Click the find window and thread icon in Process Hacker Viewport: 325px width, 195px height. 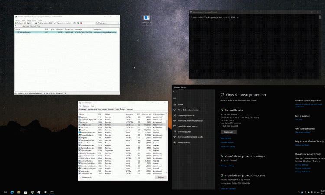pos(78,23)
